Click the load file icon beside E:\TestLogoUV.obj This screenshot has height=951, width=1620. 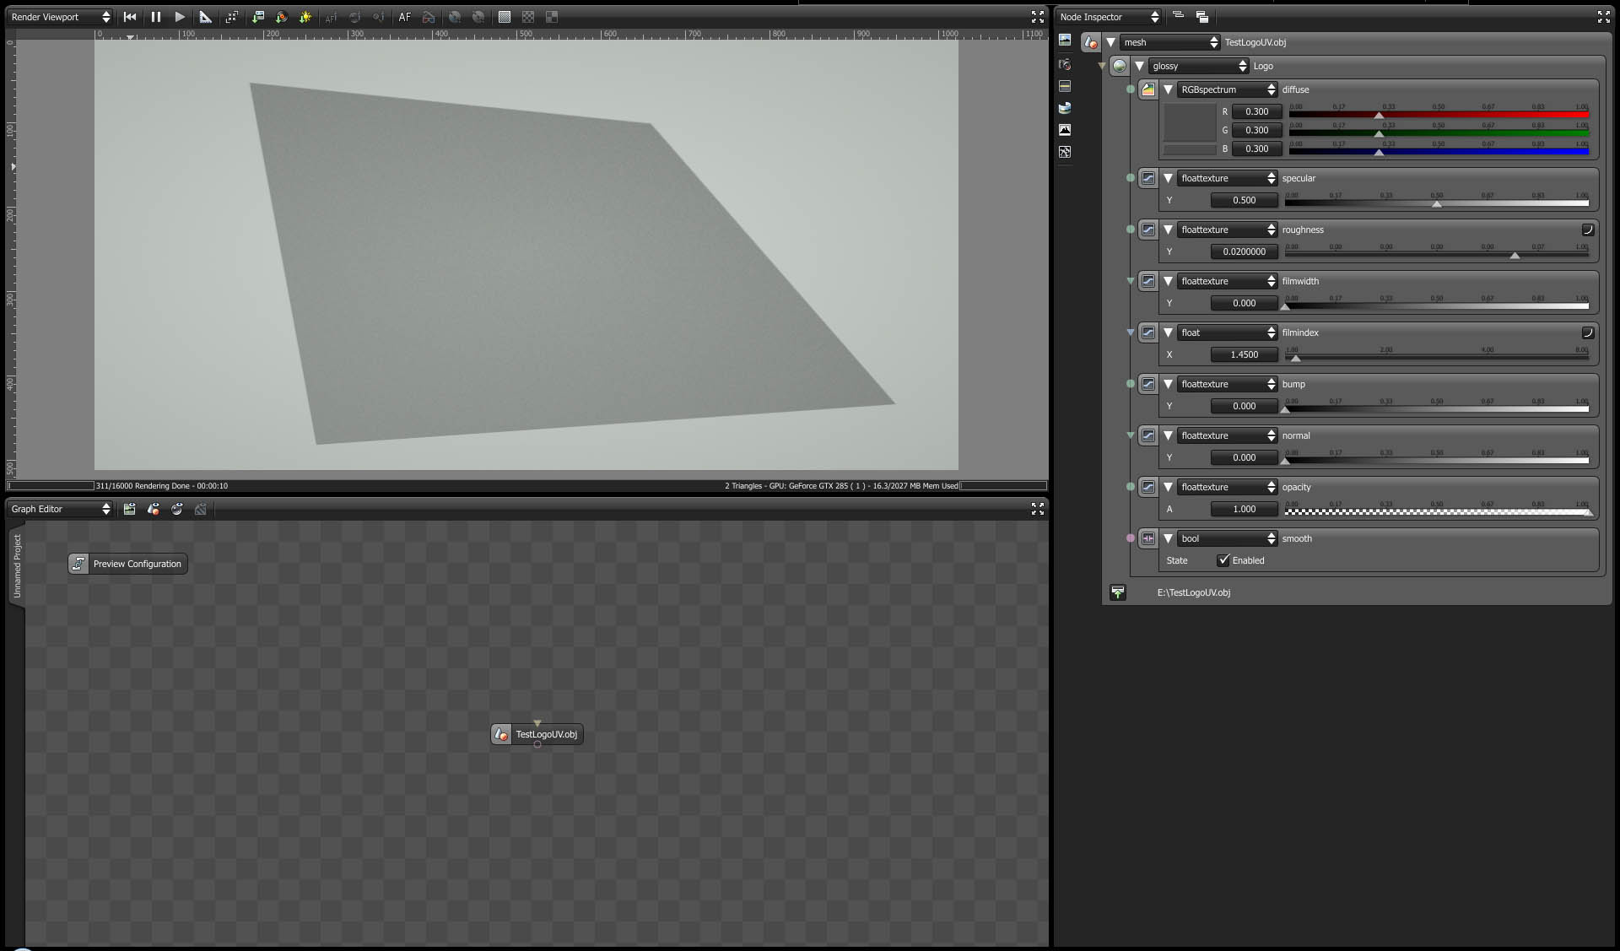pos(1118,592)
